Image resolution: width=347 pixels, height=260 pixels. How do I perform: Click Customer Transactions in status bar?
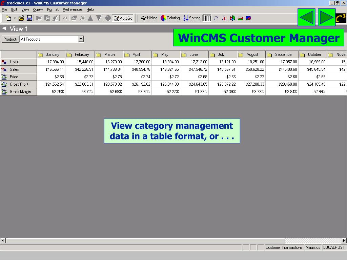point(284,247)
